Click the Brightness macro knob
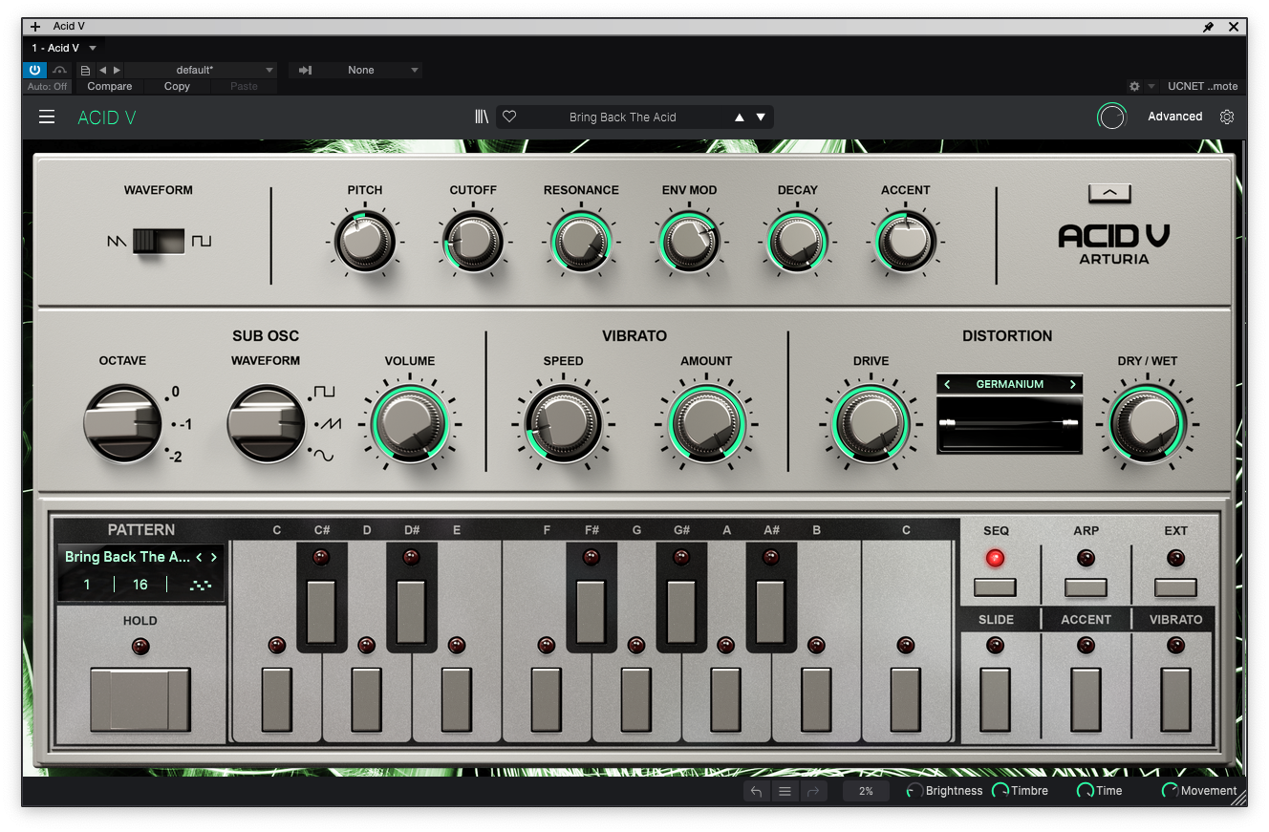The image size is (1269, 832). 914,791
